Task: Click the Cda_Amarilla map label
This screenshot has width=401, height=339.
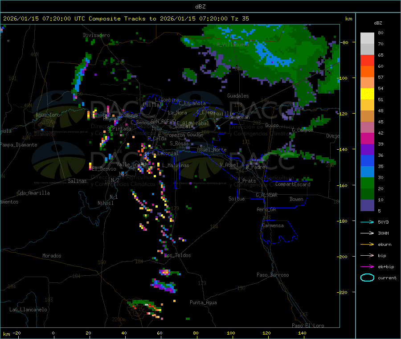Action: coord(33,193)
